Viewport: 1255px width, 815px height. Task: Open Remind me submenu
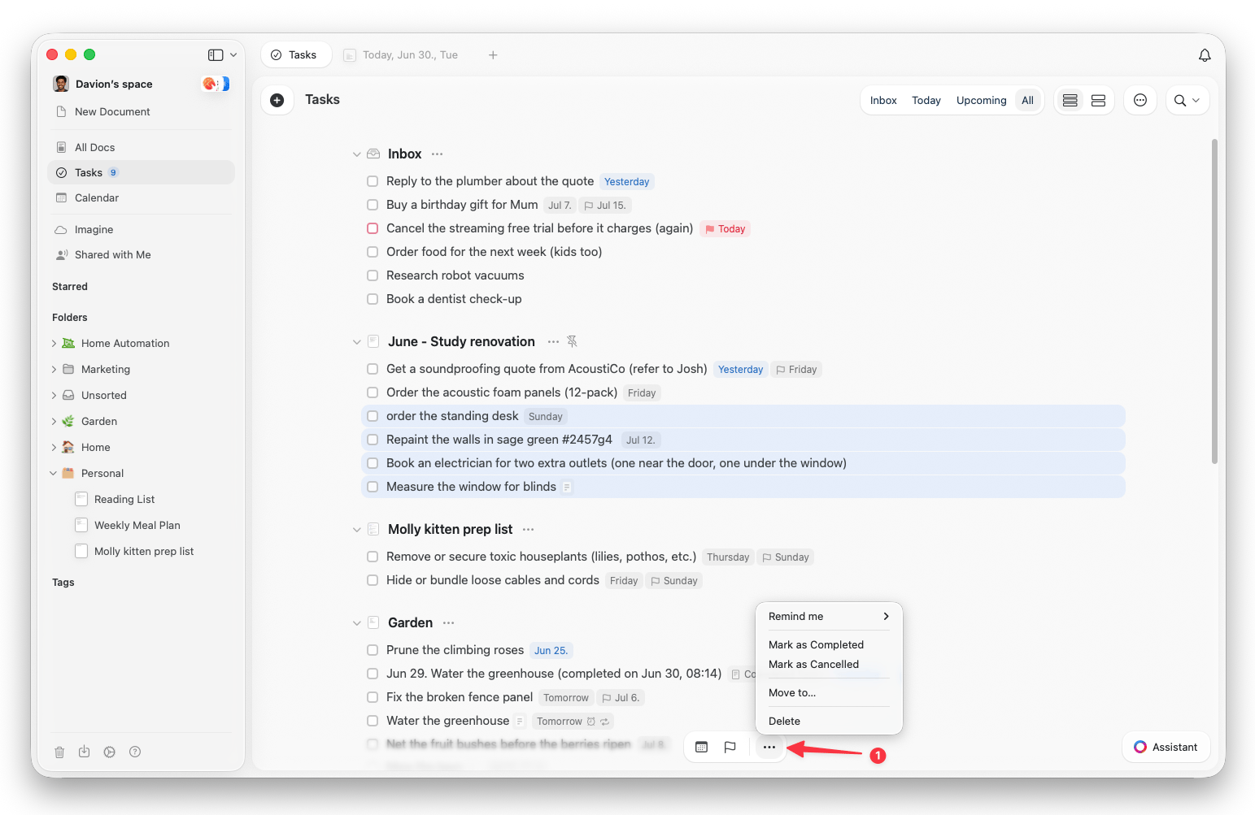pos(829,617)
